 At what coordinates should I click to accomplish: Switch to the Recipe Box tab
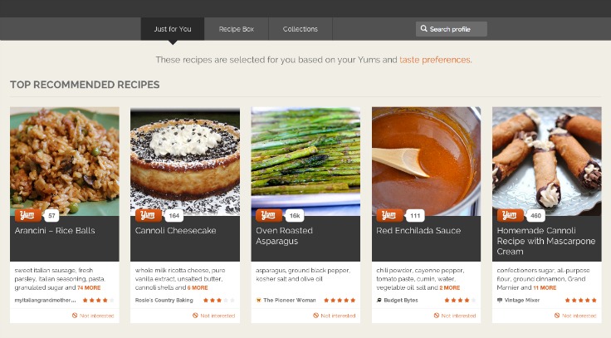click(236, 29)
